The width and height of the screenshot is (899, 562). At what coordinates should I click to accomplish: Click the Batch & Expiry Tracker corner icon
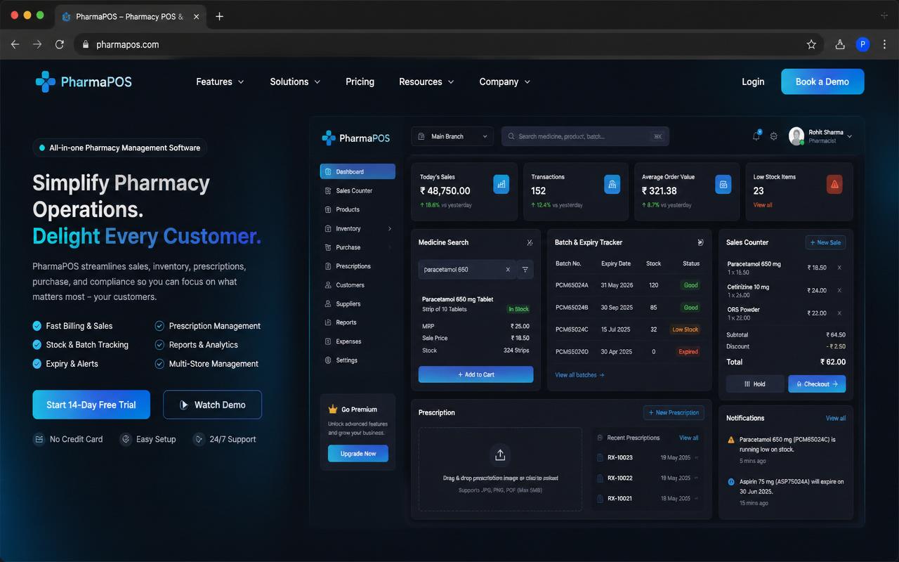[x=700, y=242]
